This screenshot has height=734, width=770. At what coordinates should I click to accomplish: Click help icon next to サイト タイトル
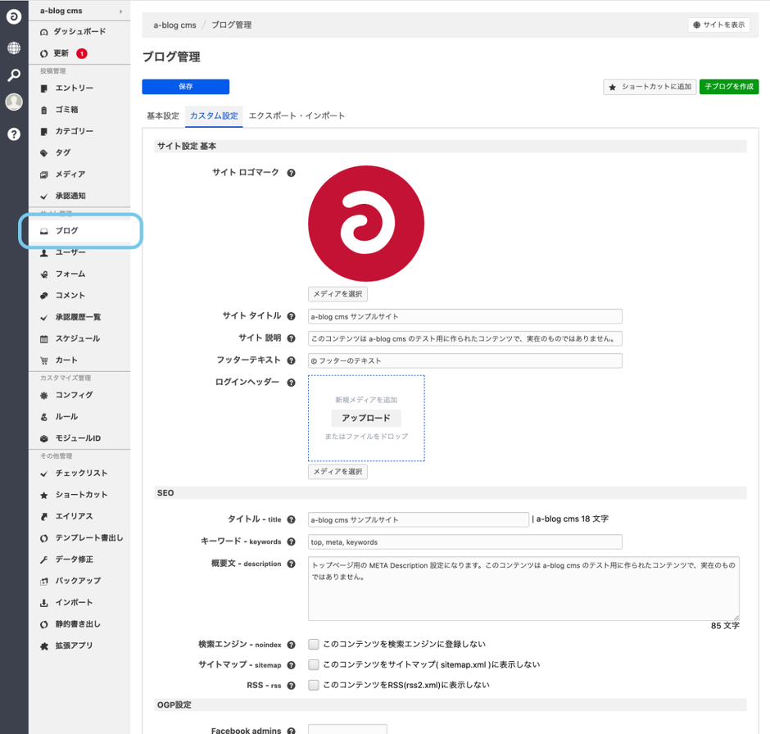(292, 316)
